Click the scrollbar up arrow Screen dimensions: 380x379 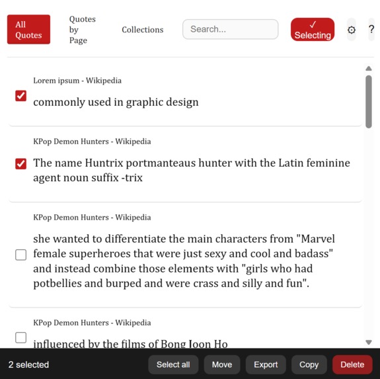(369, 68)
